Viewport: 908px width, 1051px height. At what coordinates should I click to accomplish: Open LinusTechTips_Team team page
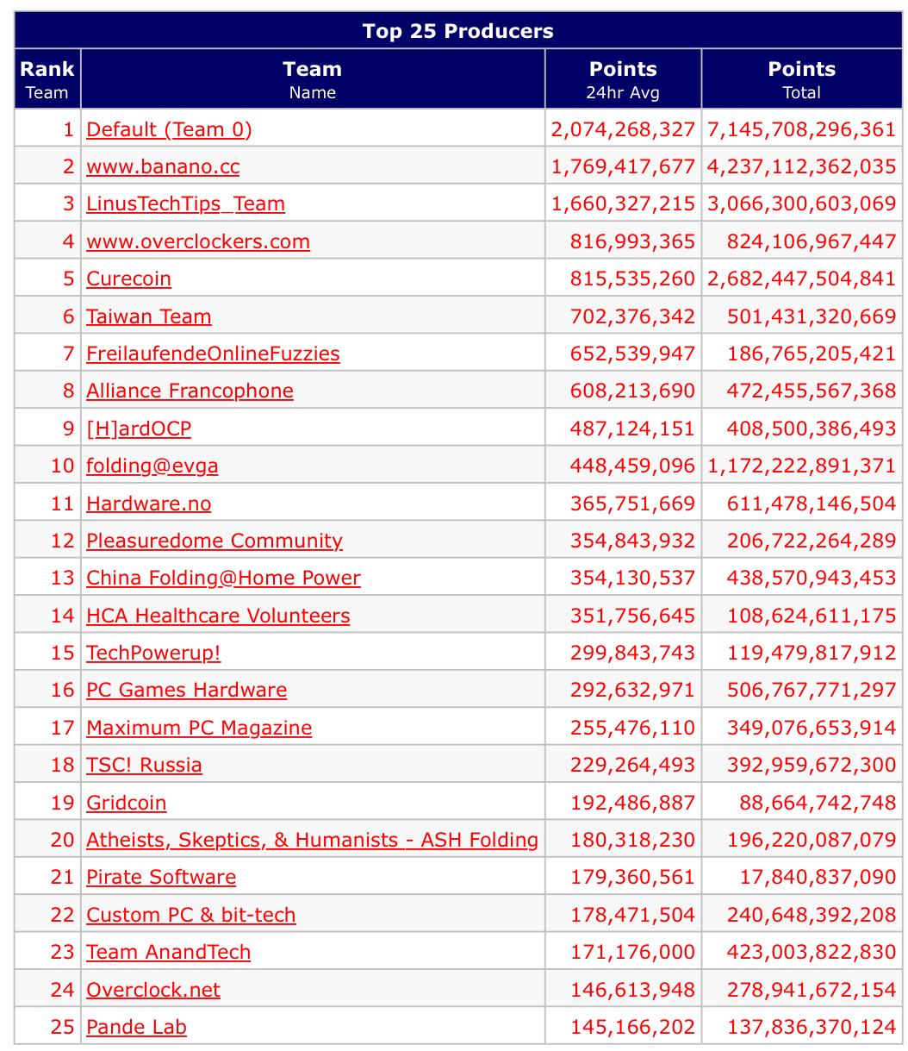(185, 204)
